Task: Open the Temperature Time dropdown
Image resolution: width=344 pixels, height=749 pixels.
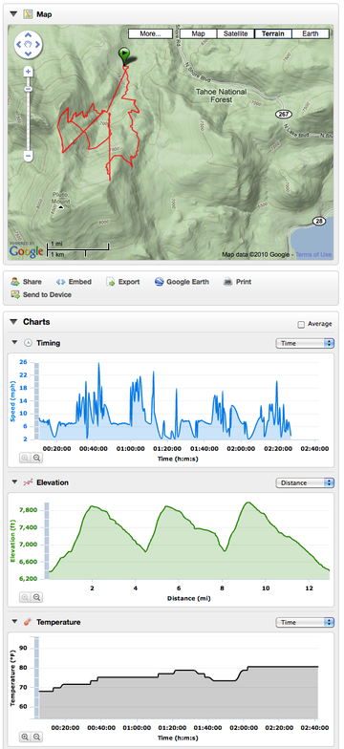Action: tap(305, 623)
